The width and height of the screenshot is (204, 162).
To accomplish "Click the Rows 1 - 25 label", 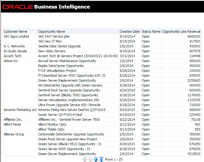I will coord(114,159).
